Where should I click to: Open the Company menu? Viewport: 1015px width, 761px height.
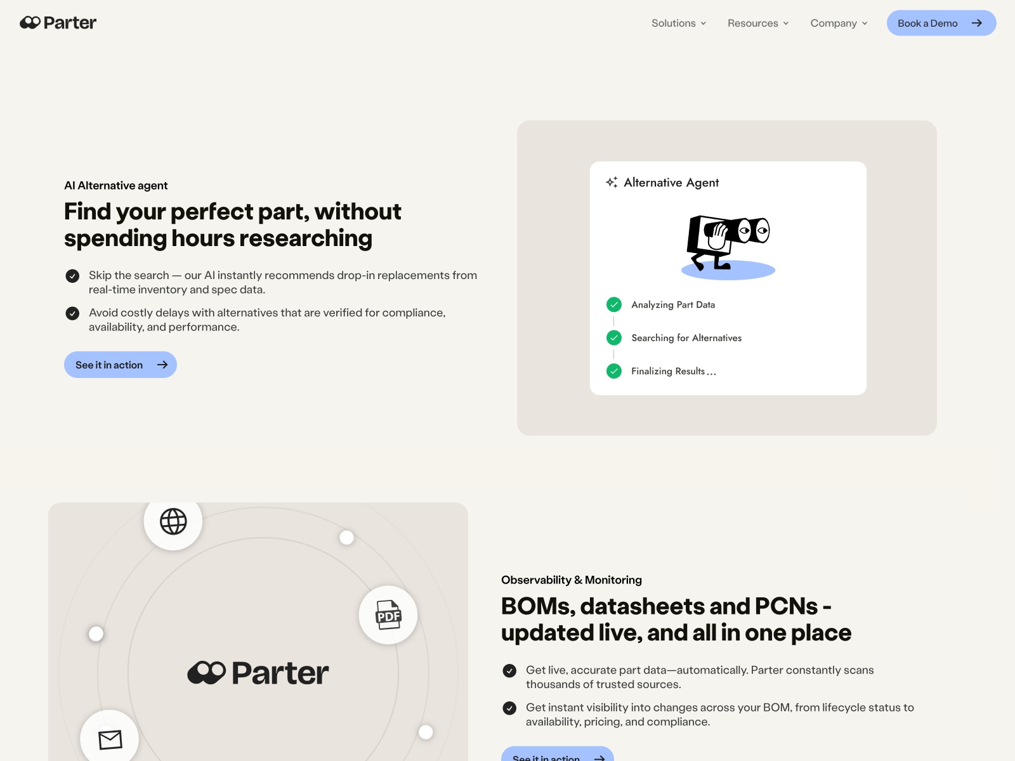[839, 23]
